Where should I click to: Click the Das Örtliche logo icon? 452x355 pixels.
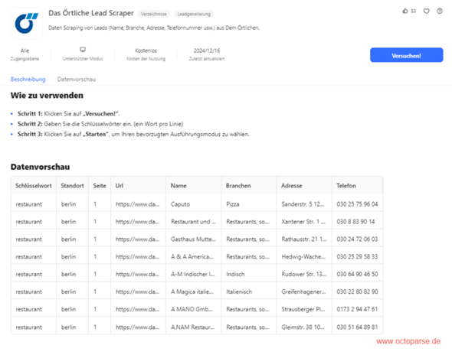click(x=27, y=23)
